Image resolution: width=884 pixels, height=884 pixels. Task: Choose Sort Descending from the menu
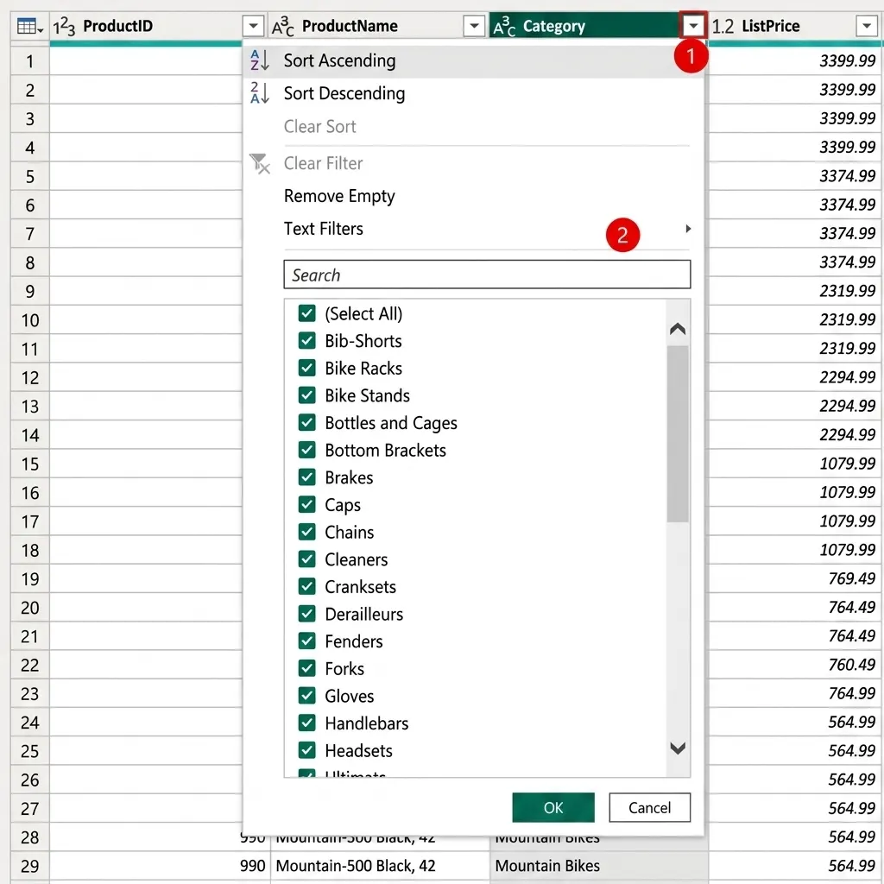473,93
